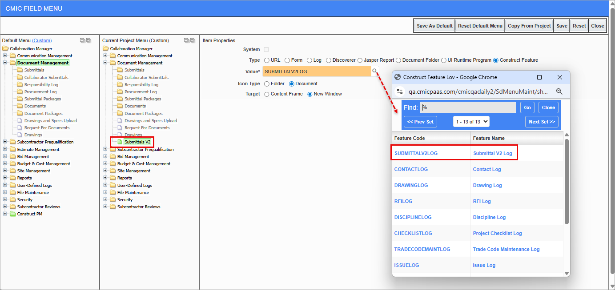615x290 pixels.
Task: Click Reset Default Menu button
Action: [480, 26]
